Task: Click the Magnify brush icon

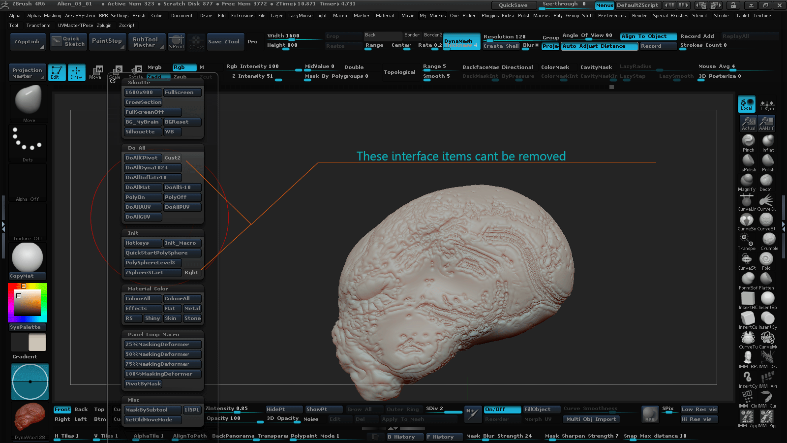Action: point(747,181)
